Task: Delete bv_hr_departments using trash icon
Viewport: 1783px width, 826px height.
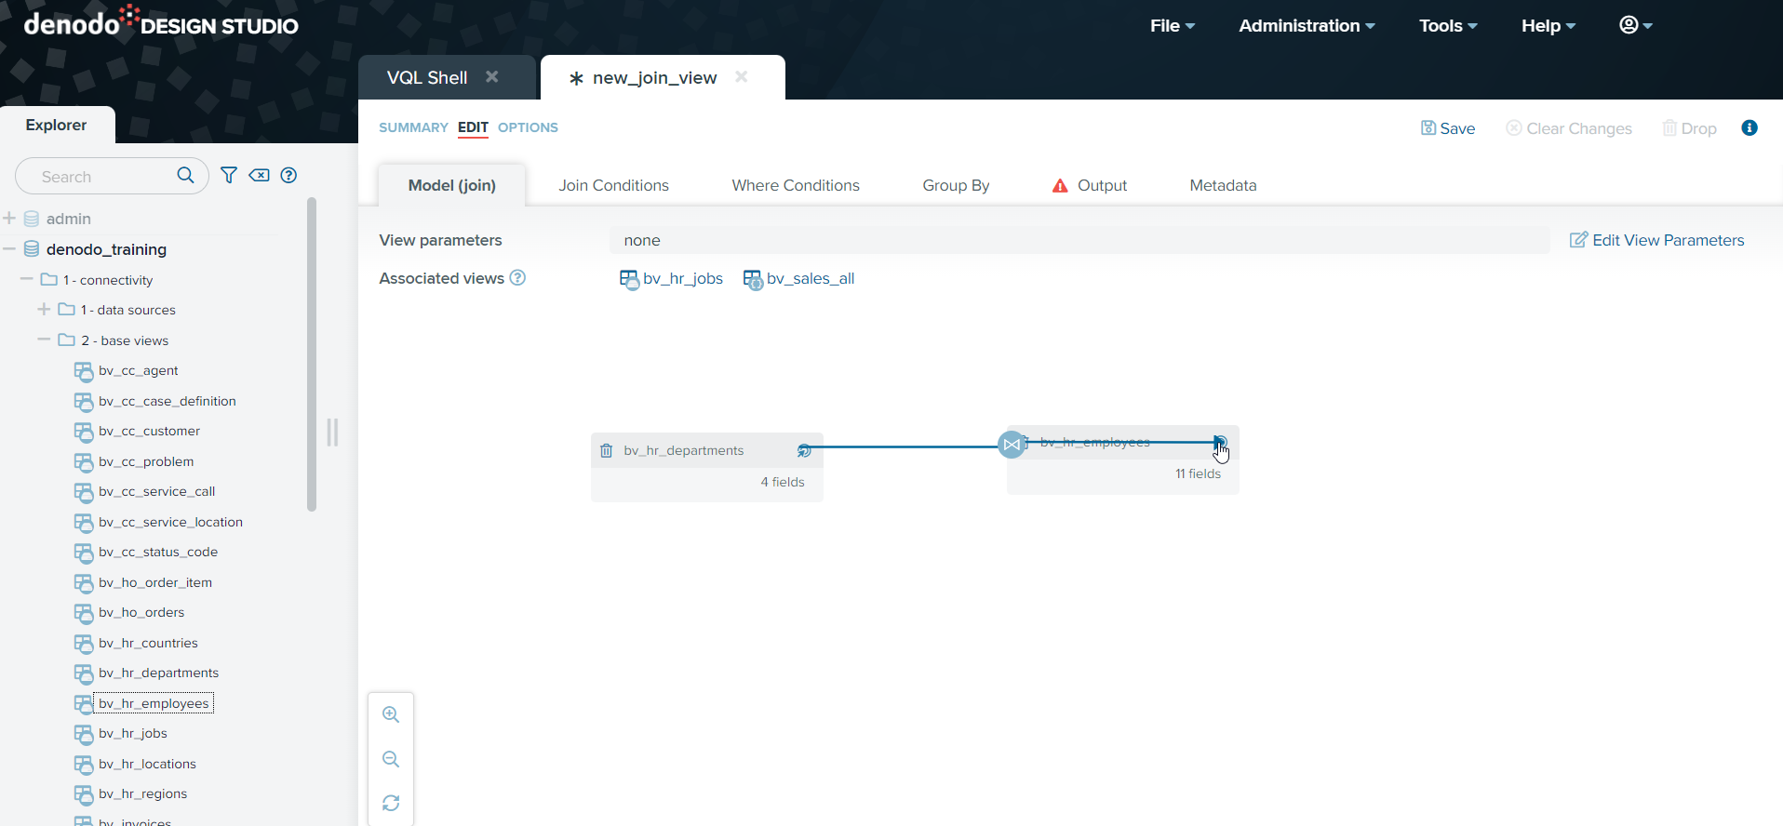Action: click(607, 450)
